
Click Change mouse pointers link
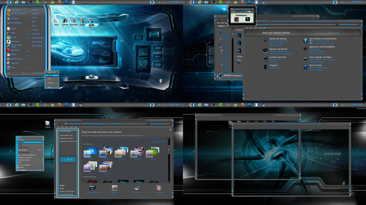tap(66, 138)
